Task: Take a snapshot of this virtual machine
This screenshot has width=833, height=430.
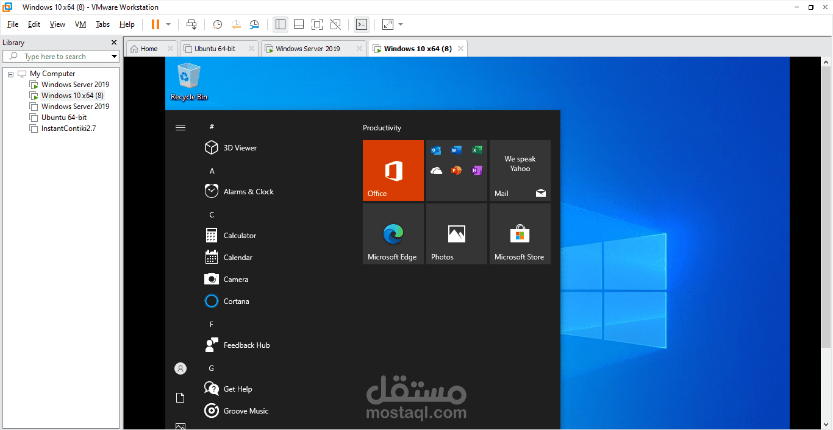Action: pos(217,24)
